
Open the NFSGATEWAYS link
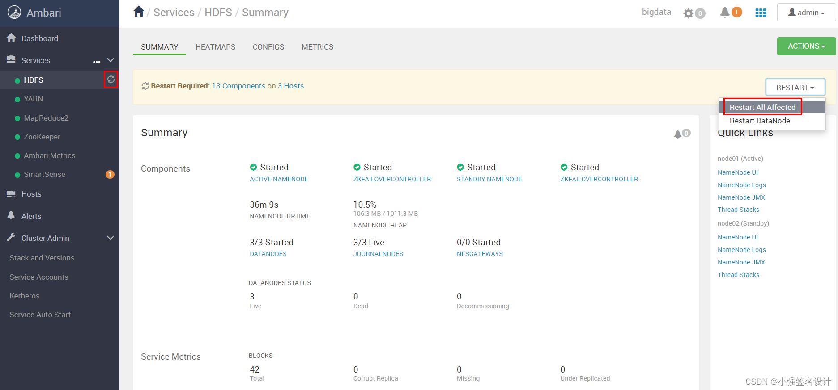[x=480, y=254]
